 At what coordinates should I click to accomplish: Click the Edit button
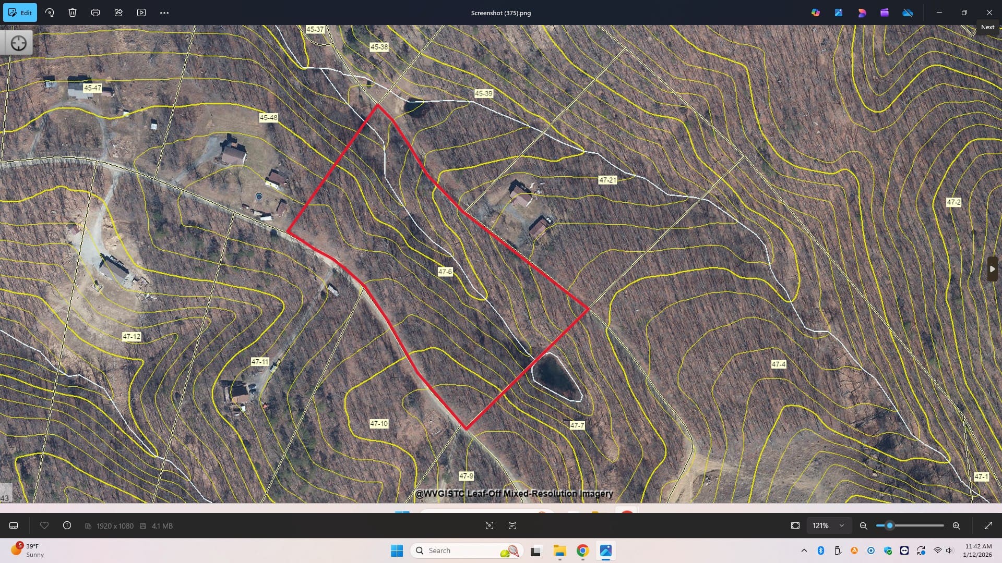coord(20,13)
